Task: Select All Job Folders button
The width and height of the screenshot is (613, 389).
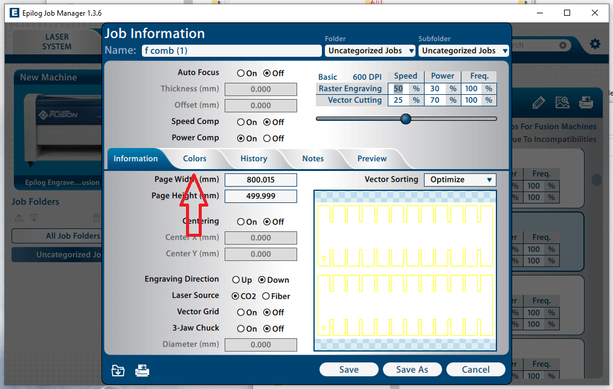Action: (57, 236)
